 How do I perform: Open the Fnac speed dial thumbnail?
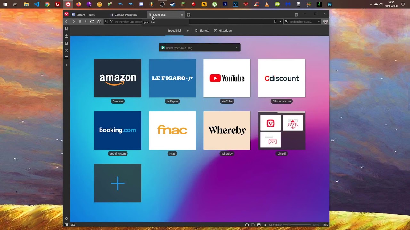pyautogui.click(x=172, y=131)
